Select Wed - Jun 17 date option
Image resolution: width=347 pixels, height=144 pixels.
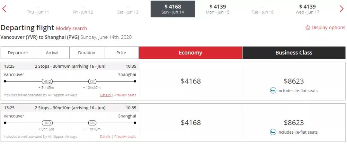pyautogui.click(x=307, y=9)
